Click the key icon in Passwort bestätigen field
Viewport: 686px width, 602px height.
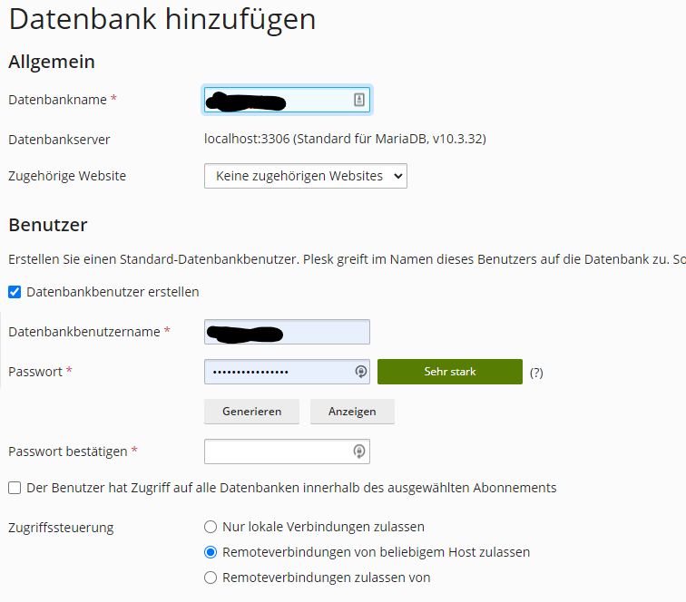pyautogui.click(x=359, y=451)
